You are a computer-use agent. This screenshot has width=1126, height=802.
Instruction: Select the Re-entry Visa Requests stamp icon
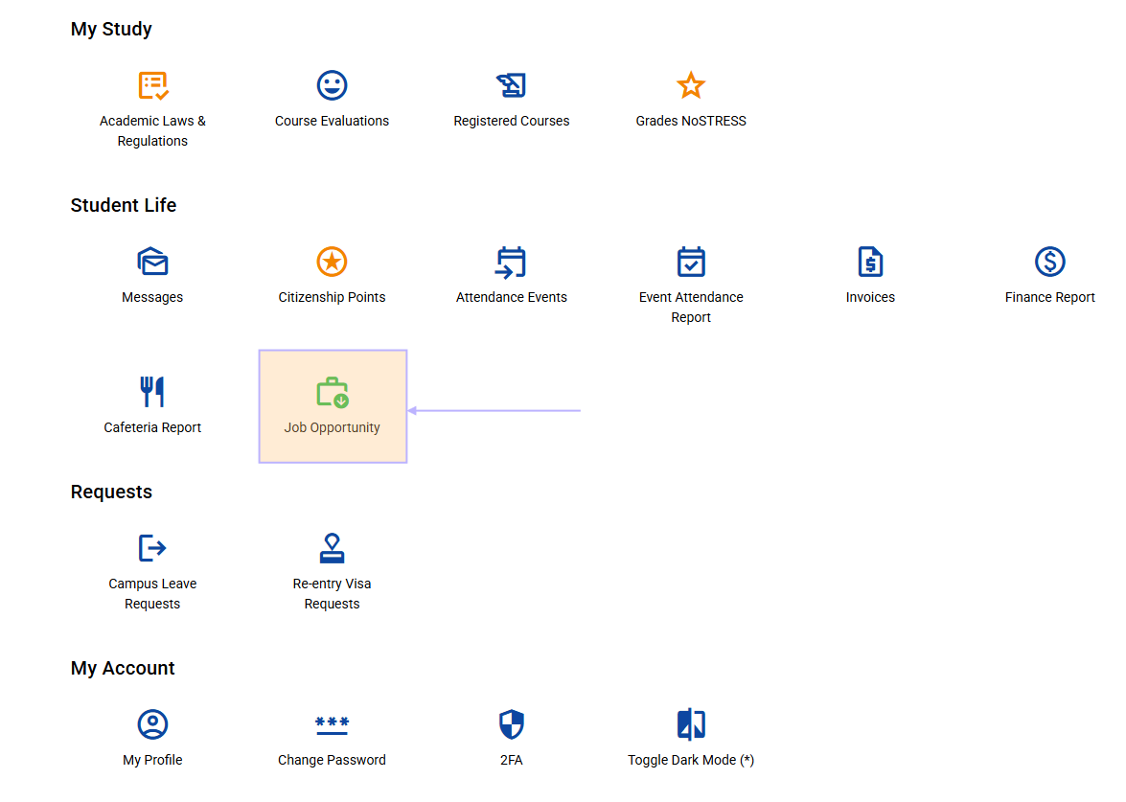(x=332, y=547)
